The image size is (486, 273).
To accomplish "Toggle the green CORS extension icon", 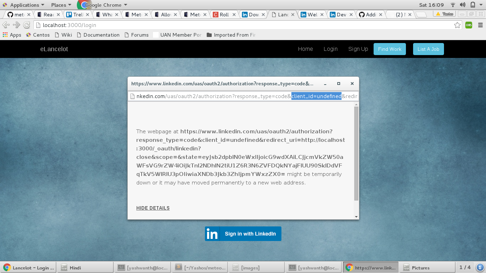I will click(469, 25).
